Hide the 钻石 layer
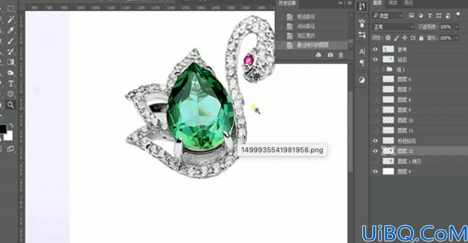 375,60
